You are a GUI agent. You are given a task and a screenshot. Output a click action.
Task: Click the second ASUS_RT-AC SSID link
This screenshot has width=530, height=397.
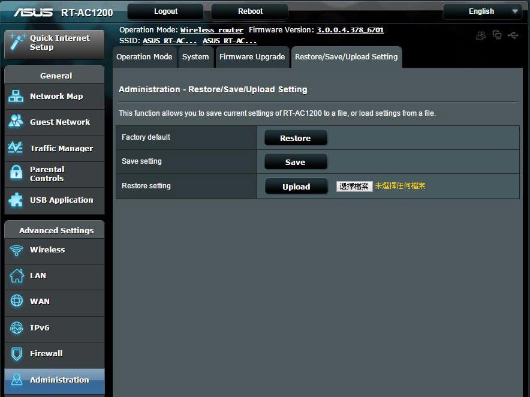230,41
